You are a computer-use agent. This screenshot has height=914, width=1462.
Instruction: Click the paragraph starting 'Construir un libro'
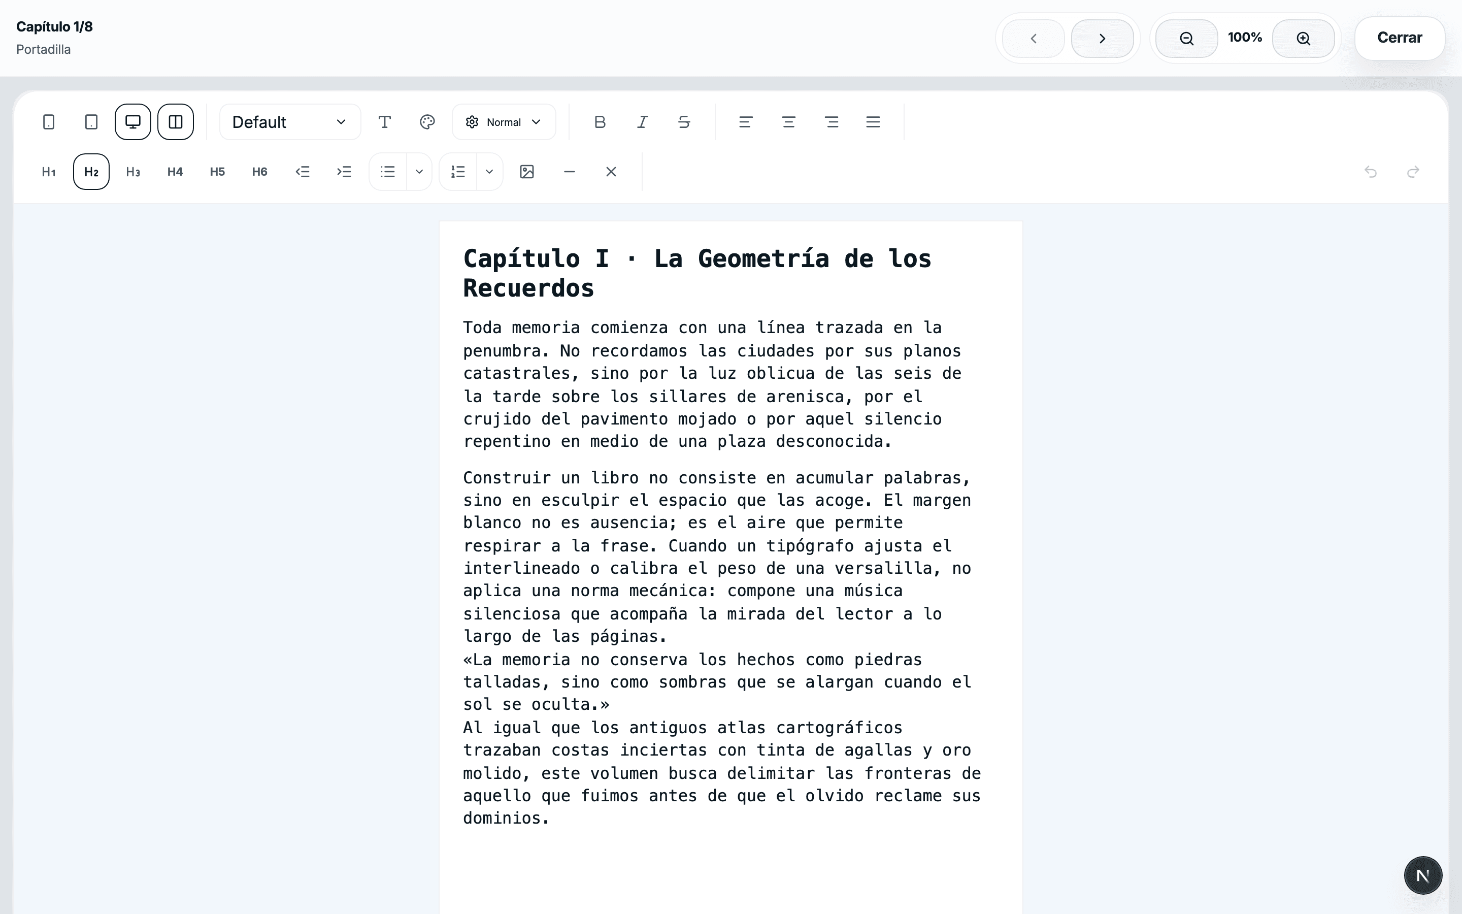pos(717,557)
